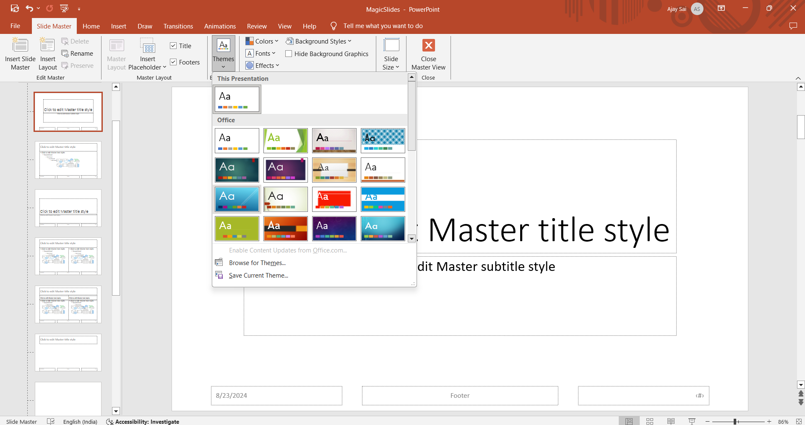
Task: Click the Tell me lightbulb icon
Action: 333,26
